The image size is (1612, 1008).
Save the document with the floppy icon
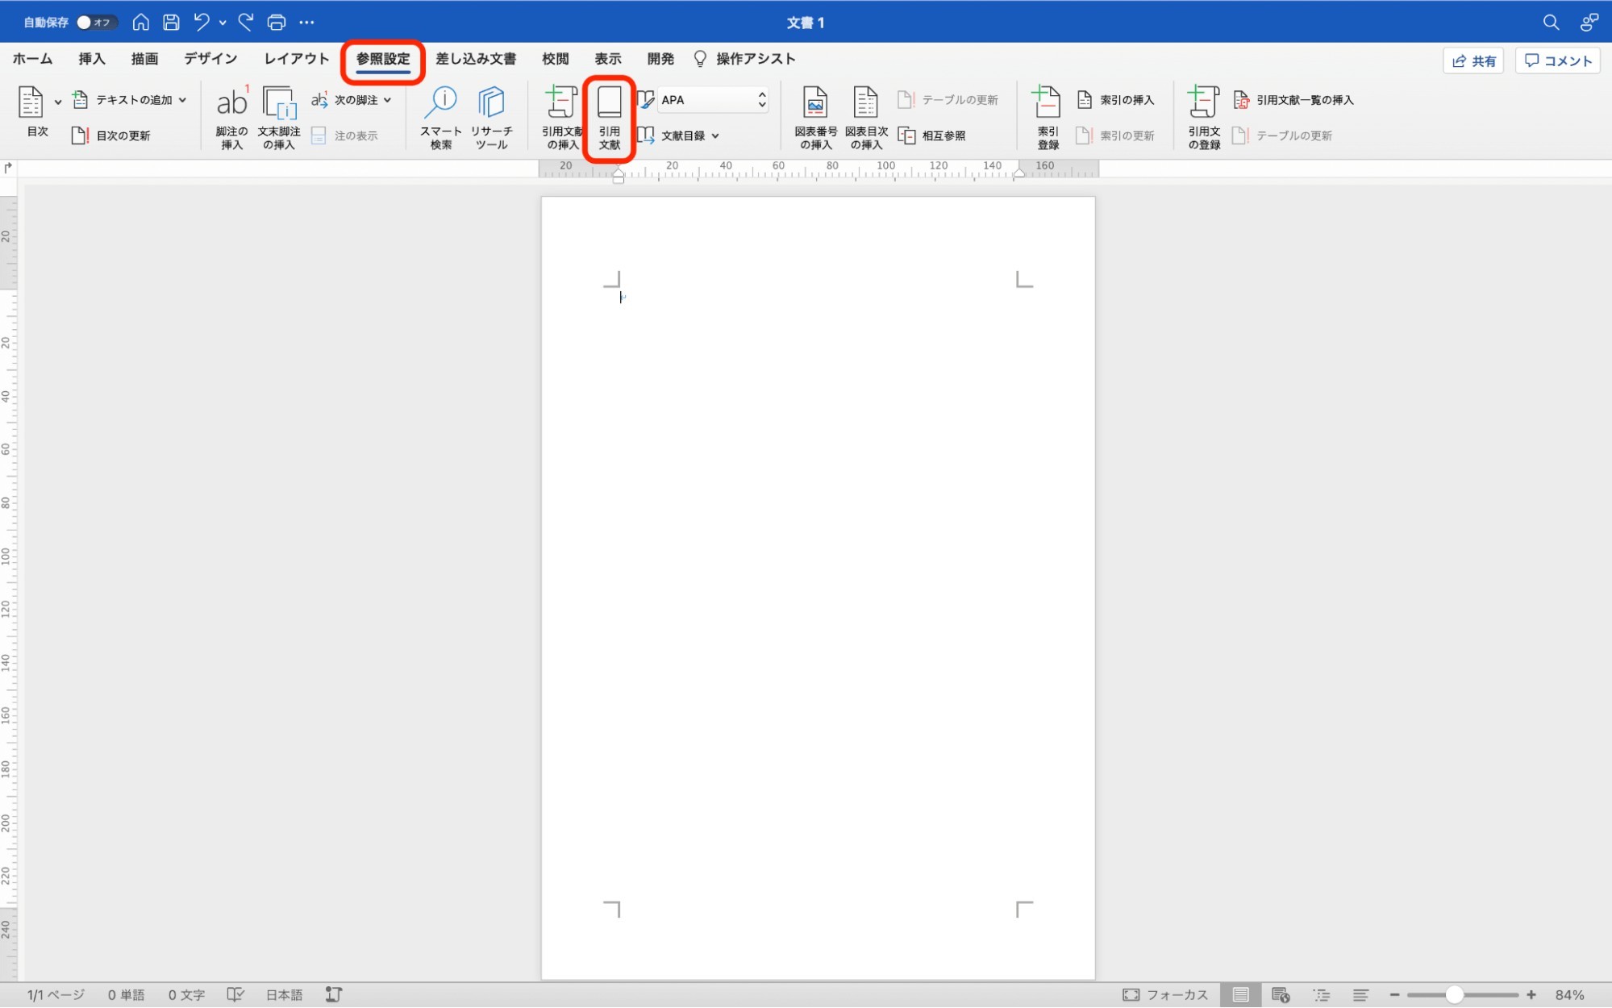pyautogui.click(x=171, y=23)
